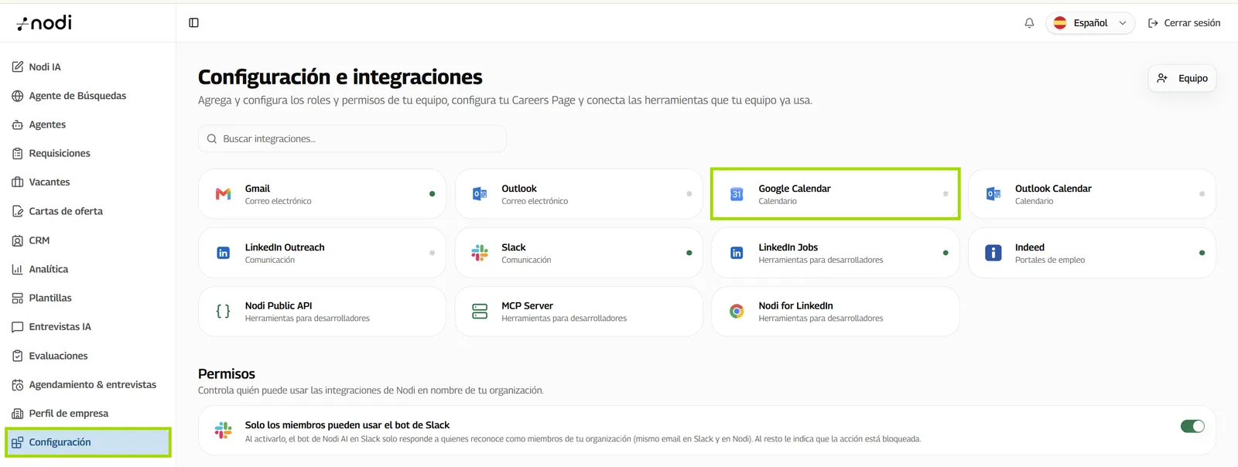Click Portales de empleo label
This screenshot has height=467, width=1238.
coord(1050,260)
